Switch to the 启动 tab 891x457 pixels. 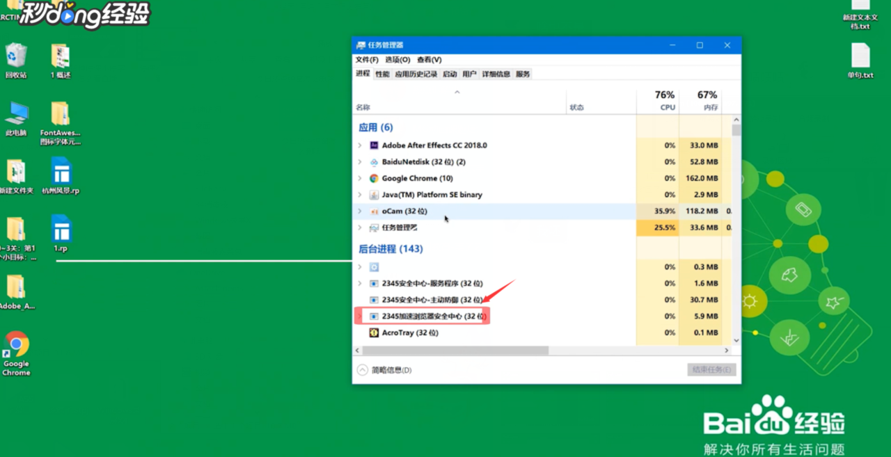coord(450,74)
